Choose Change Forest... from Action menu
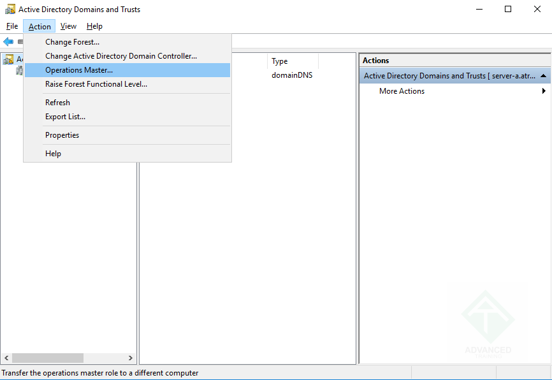The width and height of the screenshot is (552, 380). pyautogui.click(x=127, y=42)
